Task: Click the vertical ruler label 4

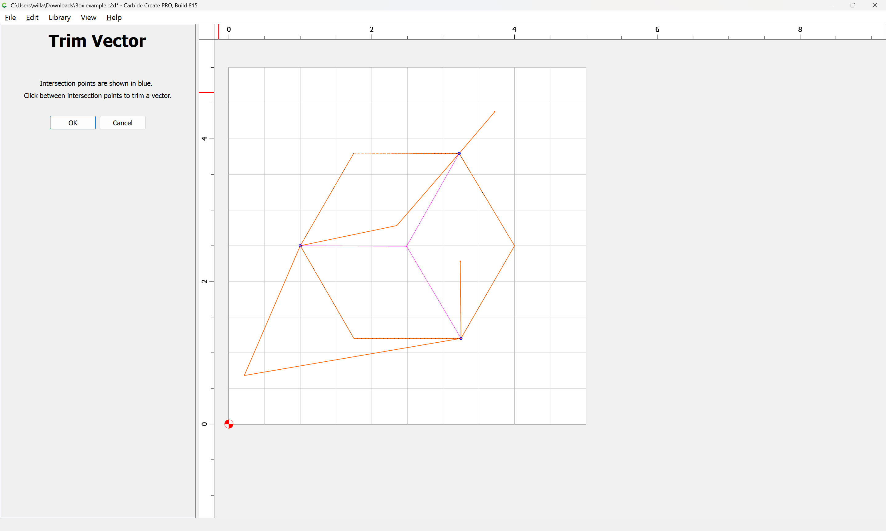Action: [204, 139]
